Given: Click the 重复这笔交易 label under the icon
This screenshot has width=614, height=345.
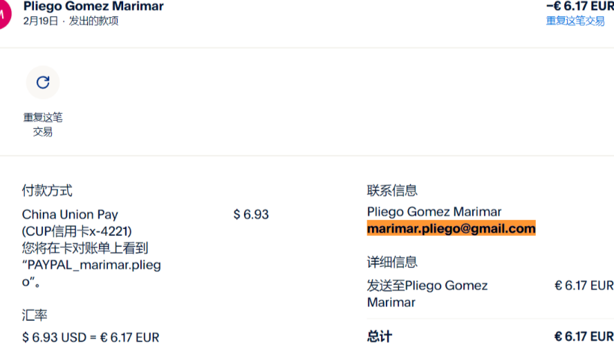Looking at the screenshot, I should click(43, 124).
